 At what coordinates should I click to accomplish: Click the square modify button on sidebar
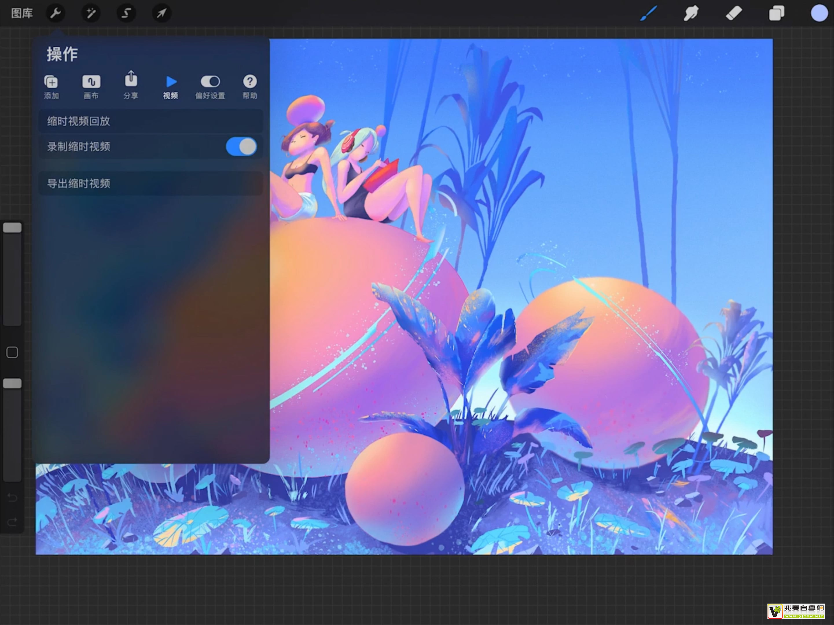[x=12, y=352]
